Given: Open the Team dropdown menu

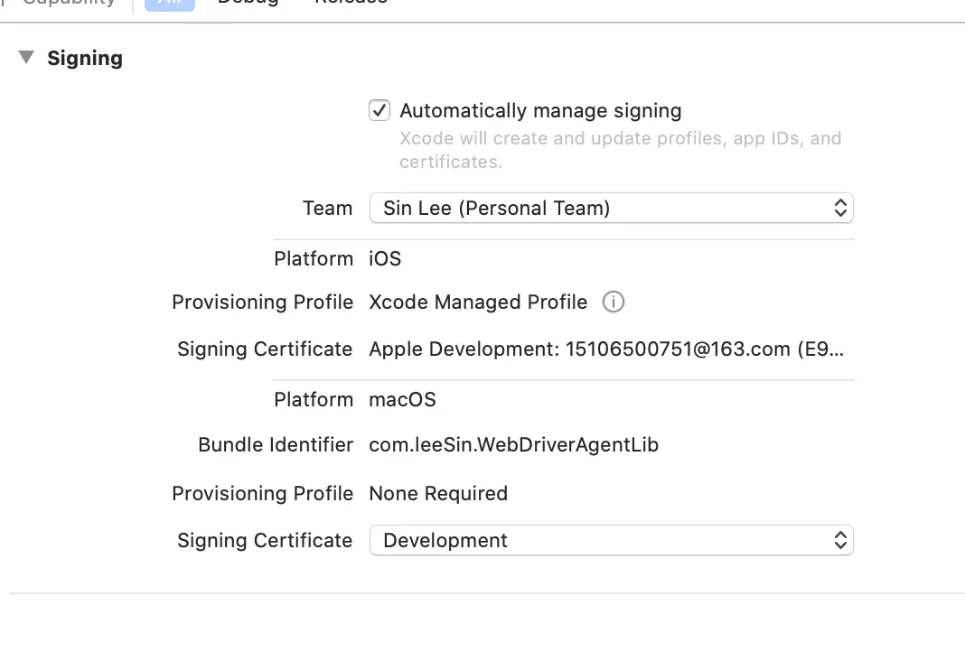Looking at the screenshot, I should point(611,209).
